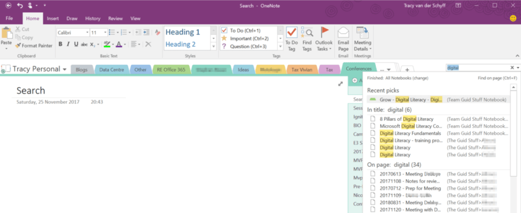This screenshot has width=521, height=213.
Task: Open the History ribbon tab
Action: click(93, 19)
